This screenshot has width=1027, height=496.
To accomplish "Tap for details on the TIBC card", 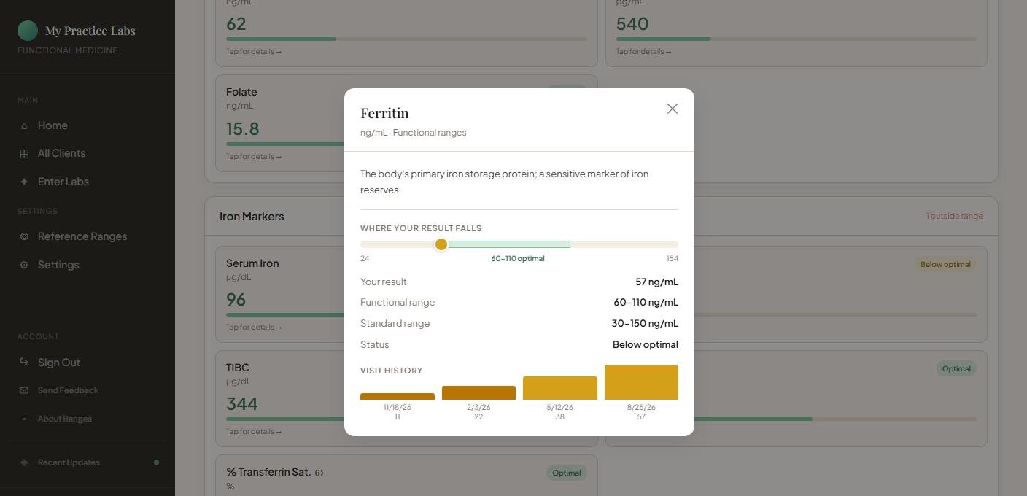I will click(254, 431).
